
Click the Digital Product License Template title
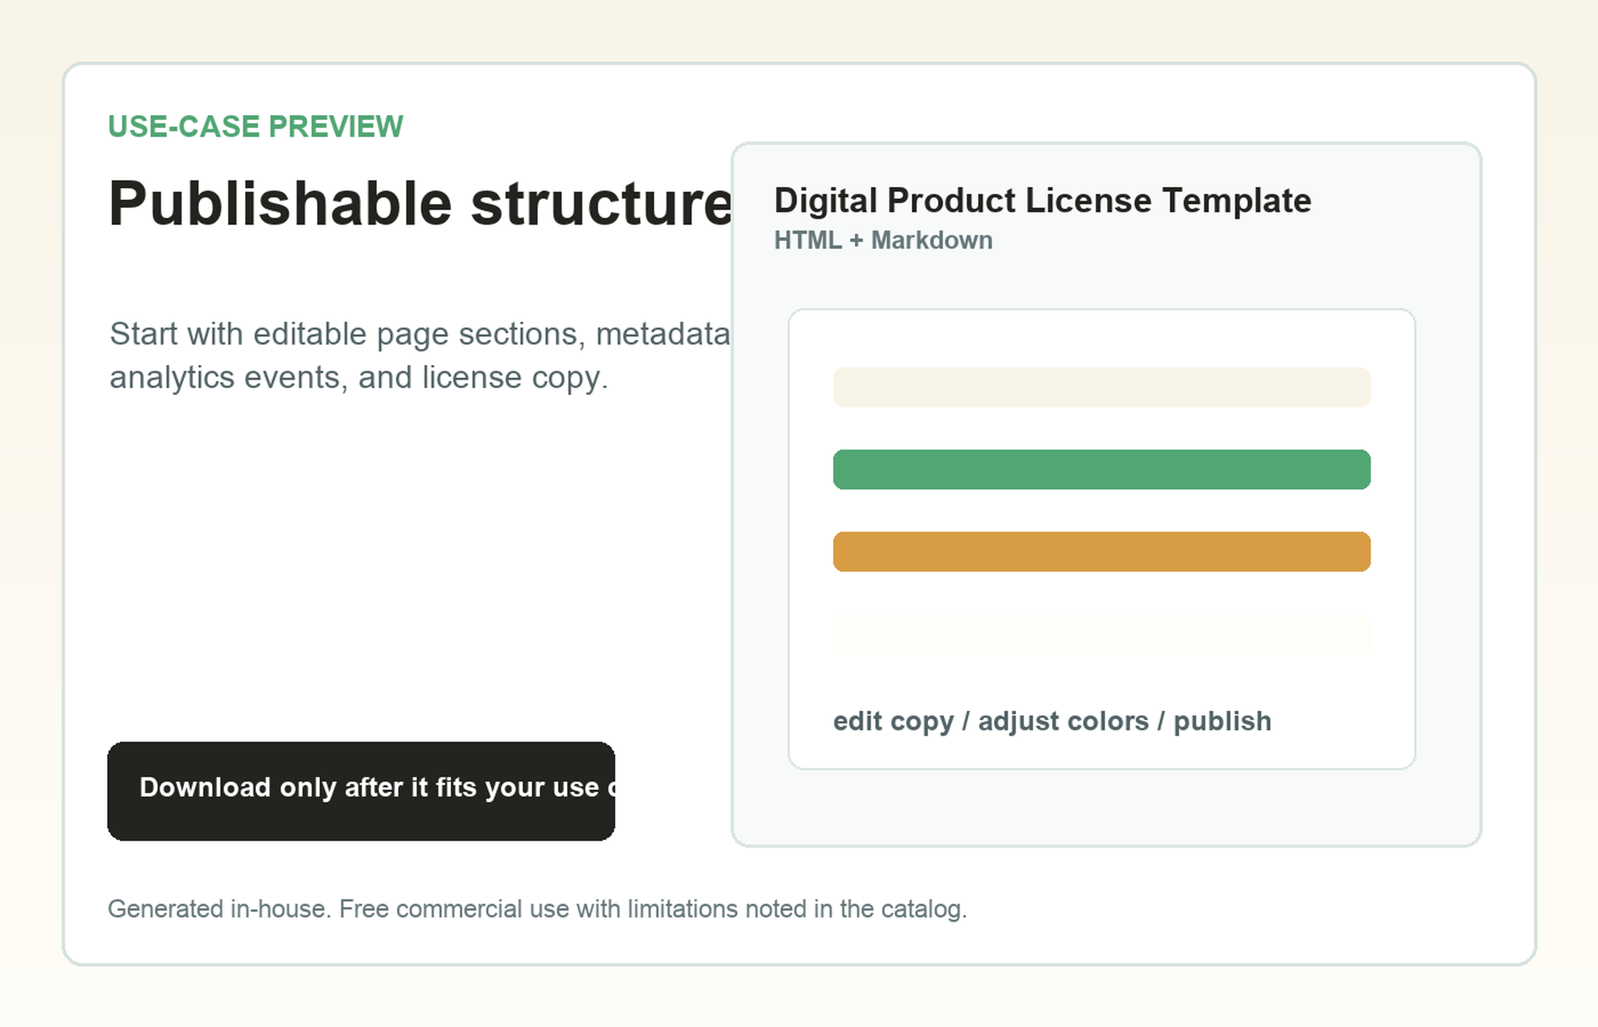[1043, 200]
